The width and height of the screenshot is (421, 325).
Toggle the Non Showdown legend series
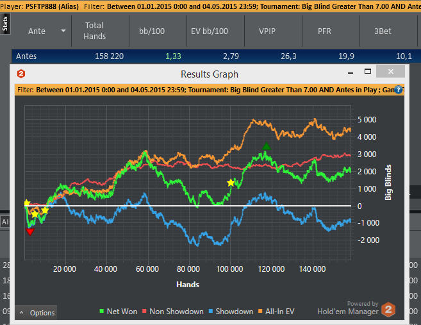click(x=170, y=312)
